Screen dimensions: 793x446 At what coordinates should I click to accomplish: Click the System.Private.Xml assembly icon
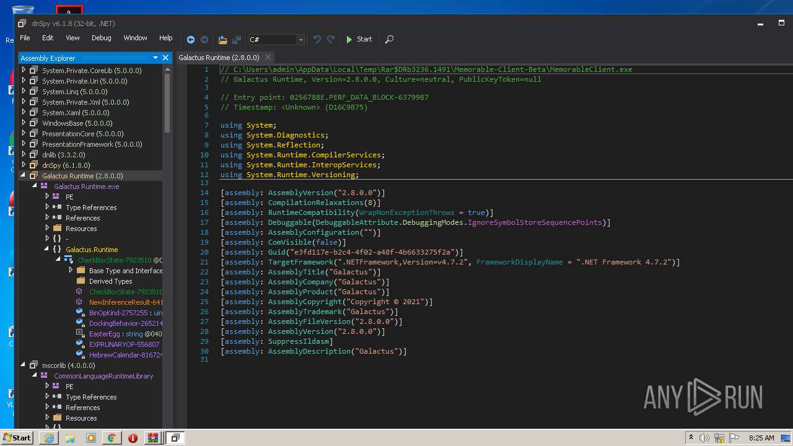34,102
